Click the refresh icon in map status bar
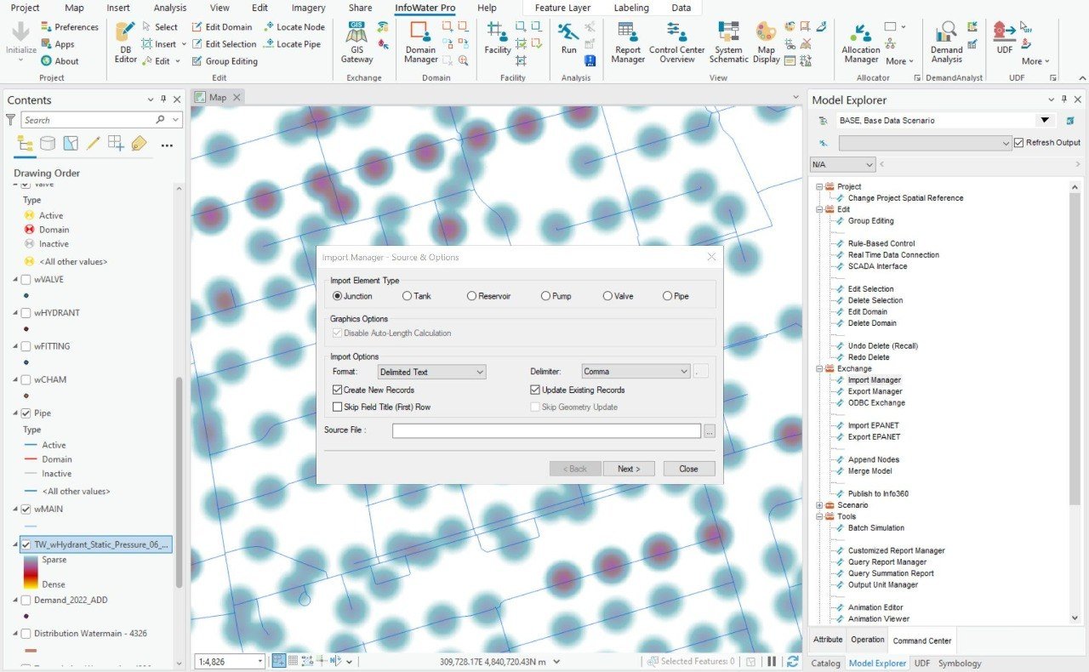 point(792,661)
